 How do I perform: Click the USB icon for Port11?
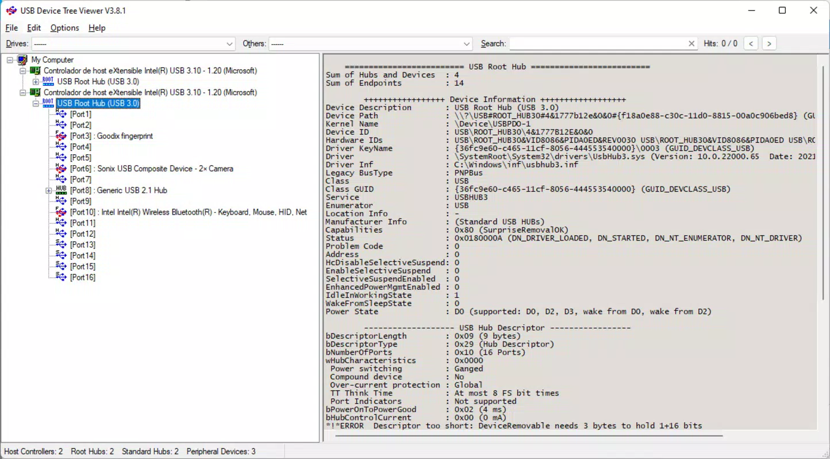tap(61, 223)
